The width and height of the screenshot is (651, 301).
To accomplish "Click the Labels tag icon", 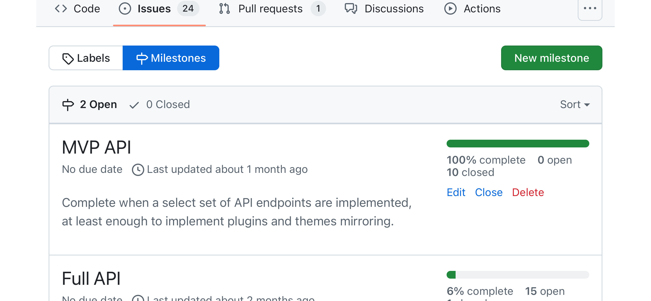I will coord(68,58).
